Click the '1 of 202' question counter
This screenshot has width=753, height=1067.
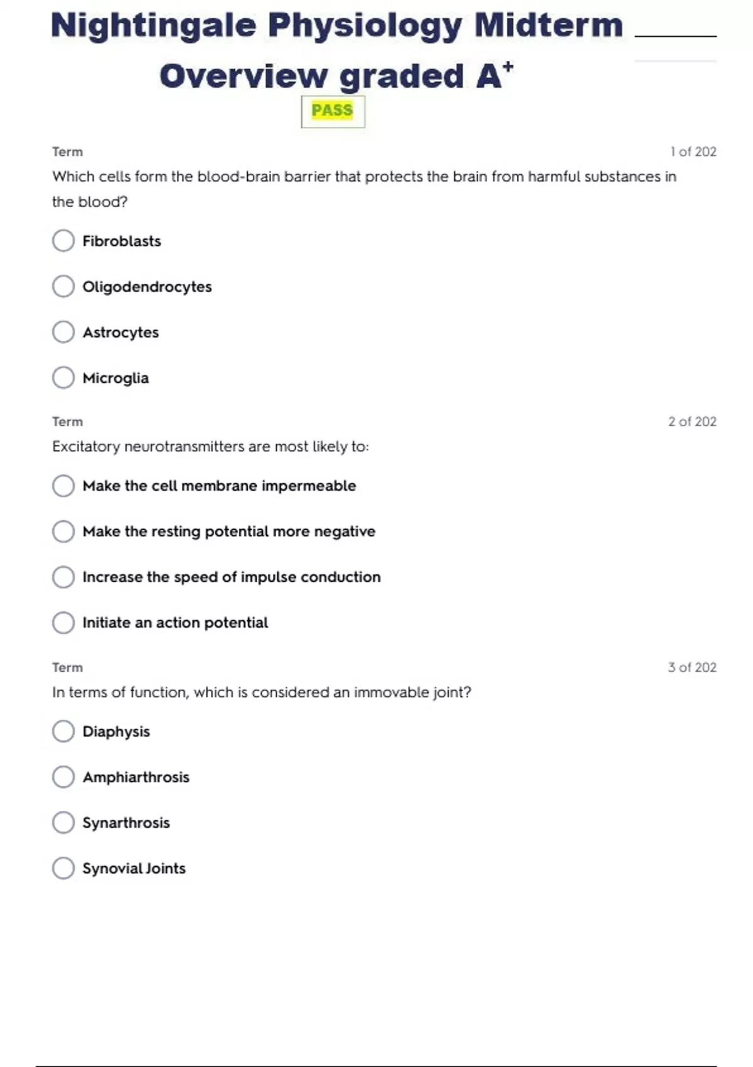(693, 152)
